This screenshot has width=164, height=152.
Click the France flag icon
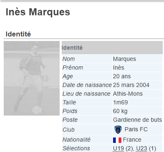pyautogui.click(x=117, y=140)
